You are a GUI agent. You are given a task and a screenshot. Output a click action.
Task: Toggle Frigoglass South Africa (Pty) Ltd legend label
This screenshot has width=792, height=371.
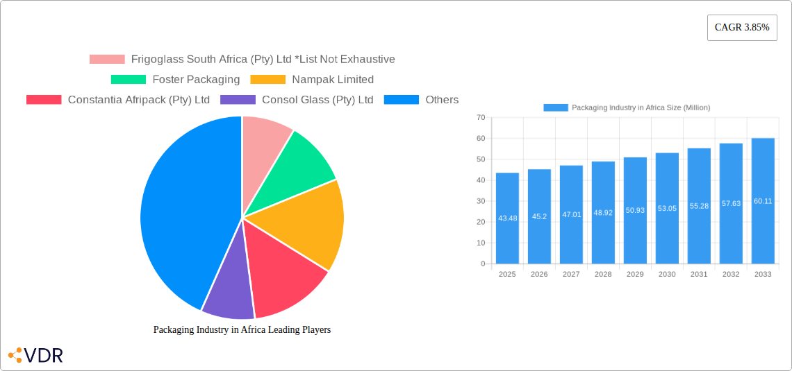[263, 60]
